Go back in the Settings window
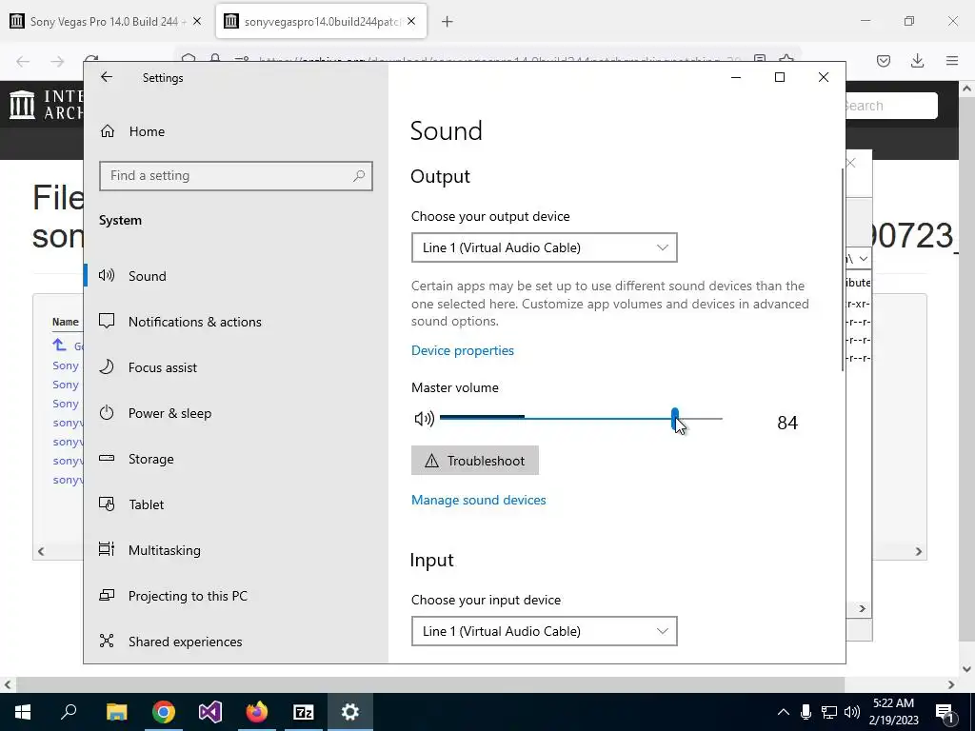Screen dimensions: 975x731 tap(107, 77)
